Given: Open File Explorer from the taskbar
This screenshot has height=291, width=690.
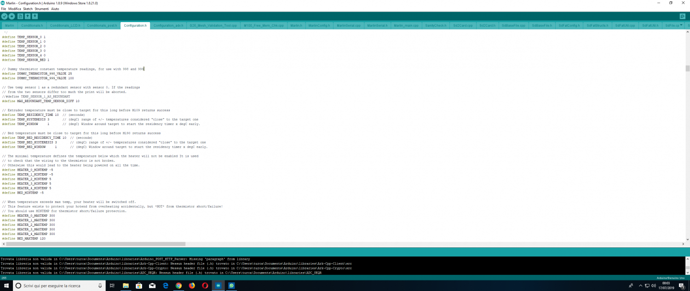Looking at the screenshot, I should pos(126,285).
